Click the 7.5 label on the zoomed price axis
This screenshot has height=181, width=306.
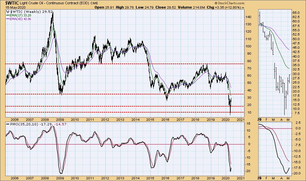pyautogui.click(x=297, y=113)
